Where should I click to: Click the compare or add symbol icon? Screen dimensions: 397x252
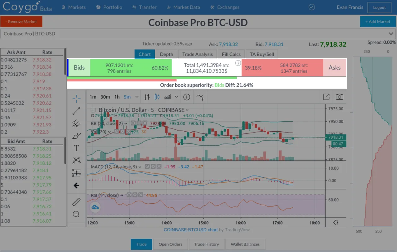coord(187,97)
